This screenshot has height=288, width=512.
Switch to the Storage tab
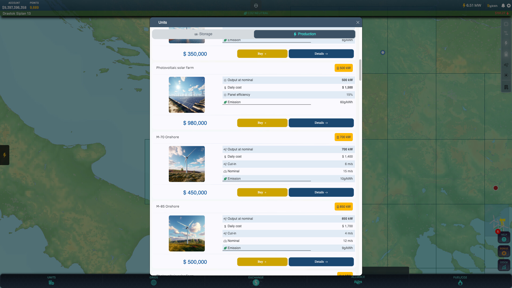[203, 34]
